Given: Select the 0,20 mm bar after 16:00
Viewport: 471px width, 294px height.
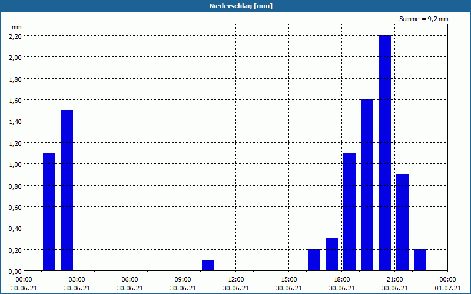Looking at the screenshot, I should tap(314, 260).
